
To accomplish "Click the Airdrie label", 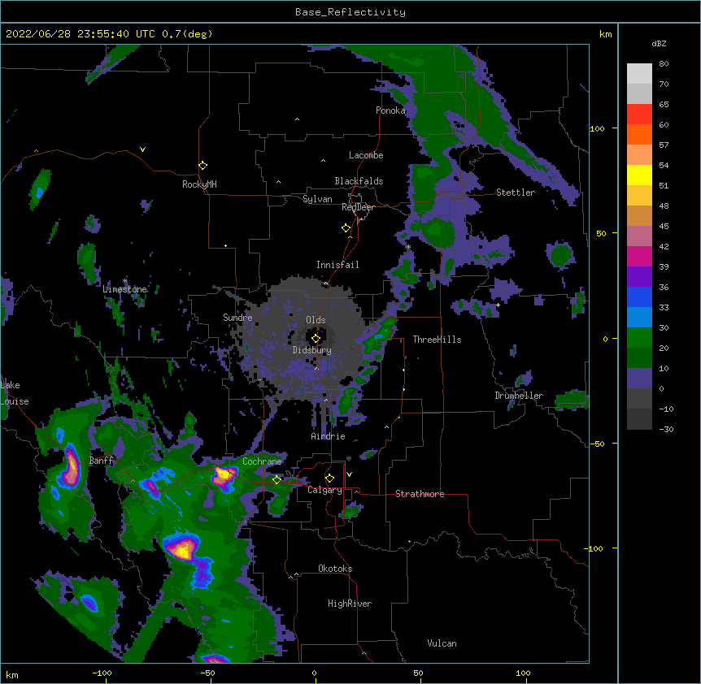I will tap(329, 436).
